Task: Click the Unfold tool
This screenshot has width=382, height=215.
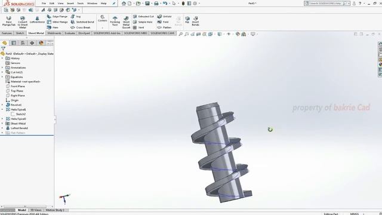Action: (165, 17)
